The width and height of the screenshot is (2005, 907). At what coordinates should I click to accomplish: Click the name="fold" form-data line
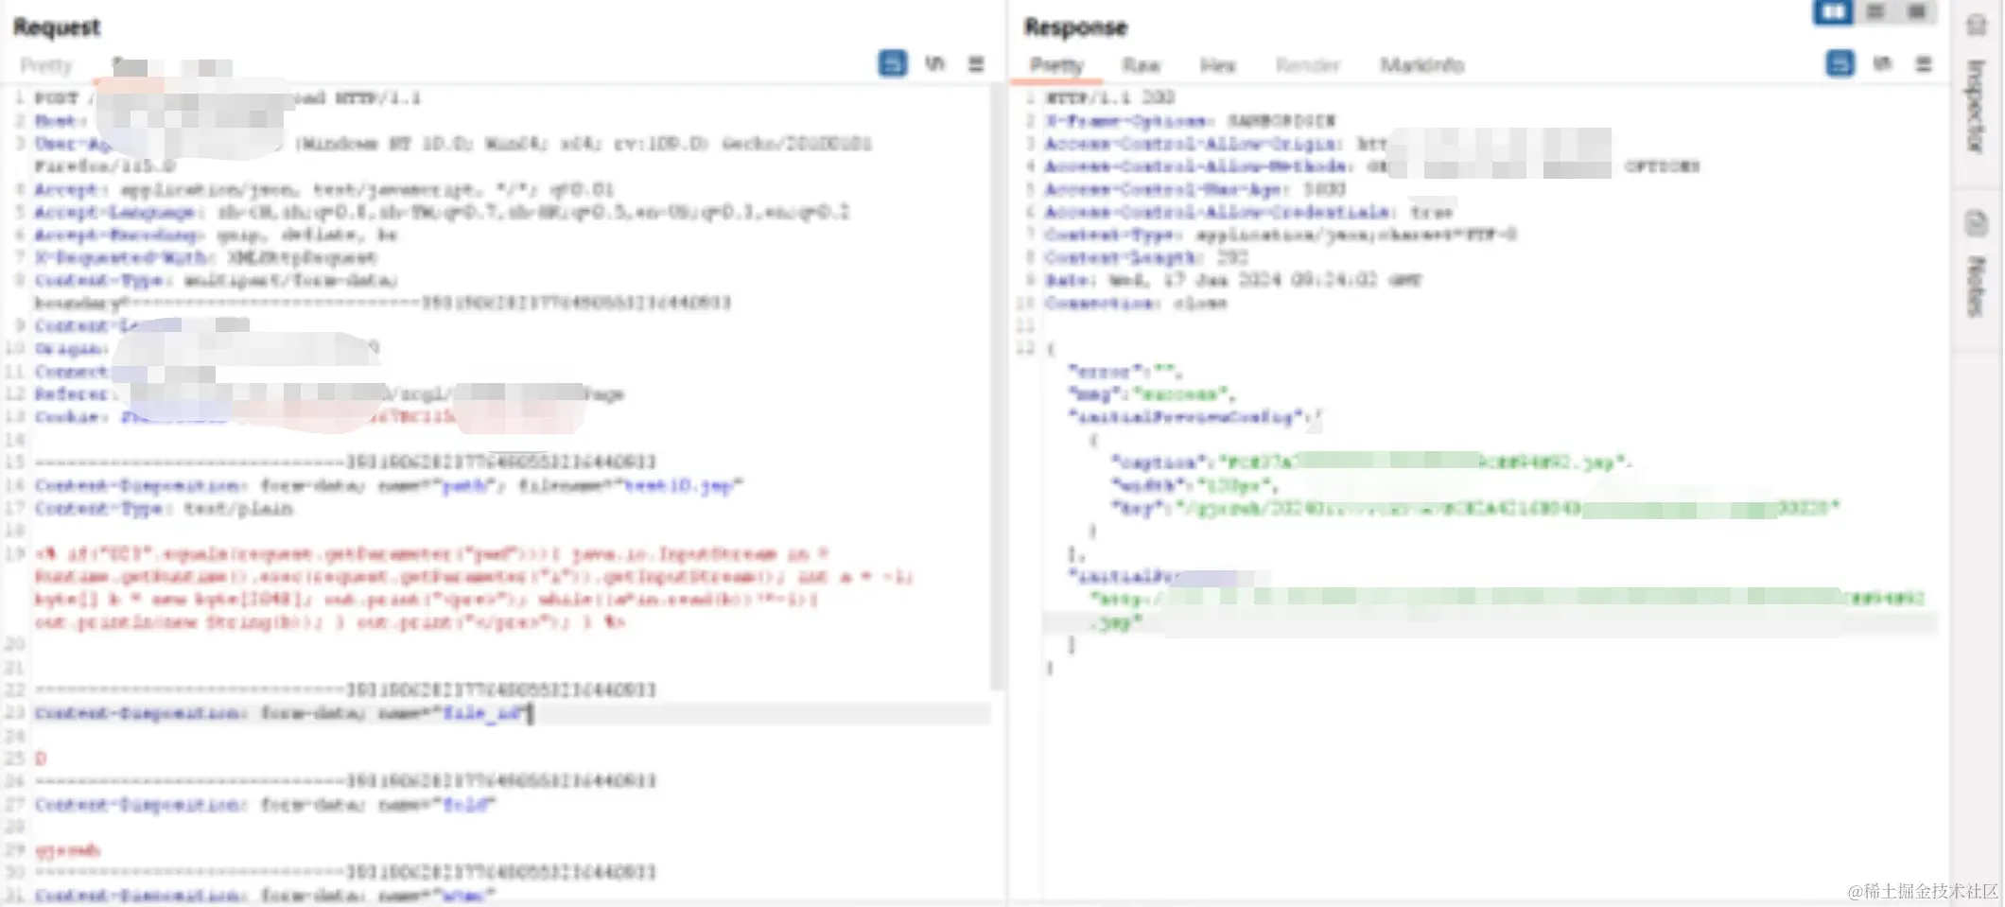(265, 804)
